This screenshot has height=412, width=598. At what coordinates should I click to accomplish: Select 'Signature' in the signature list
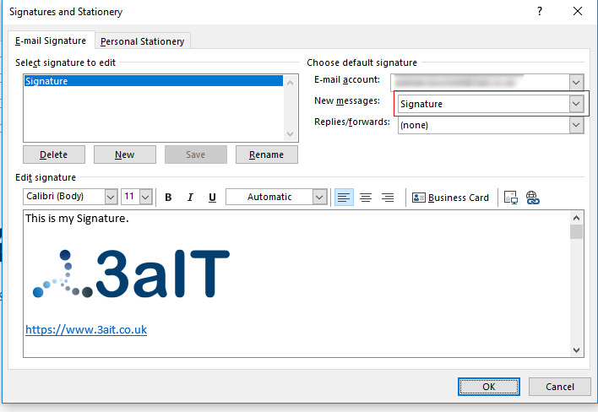pyautogui.click(x=154, y=81)
